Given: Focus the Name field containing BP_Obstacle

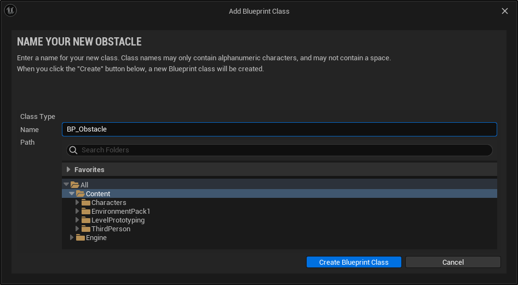Looking at the screenshot, I should point(279,129).
